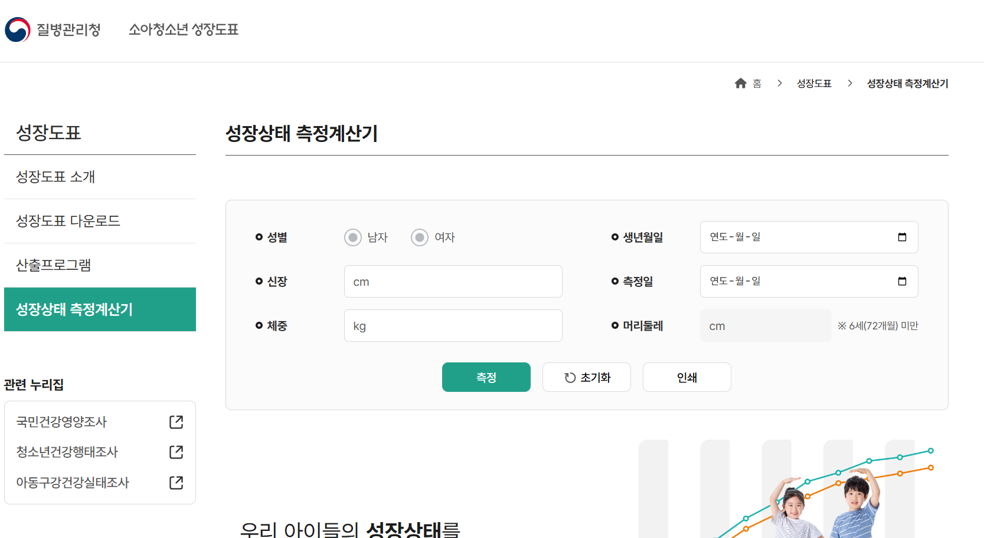Click the 체중 kg input field
Image resolution: width=984 pixels, height=538 pixels.
click(453, 326)
